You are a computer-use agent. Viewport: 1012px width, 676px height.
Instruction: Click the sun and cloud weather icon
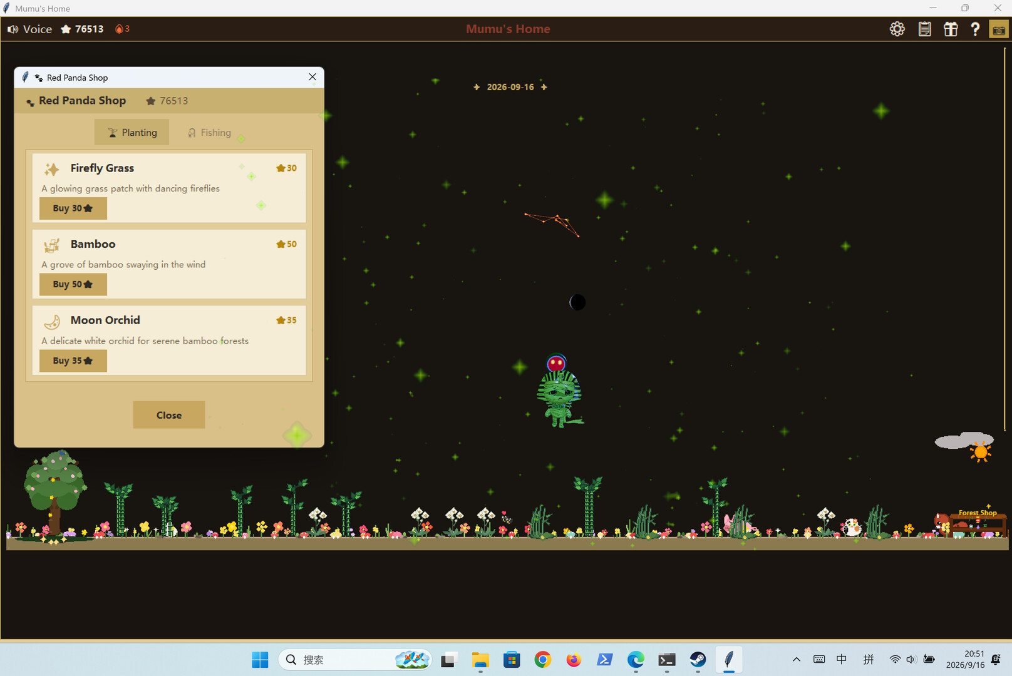coord(965,446)
